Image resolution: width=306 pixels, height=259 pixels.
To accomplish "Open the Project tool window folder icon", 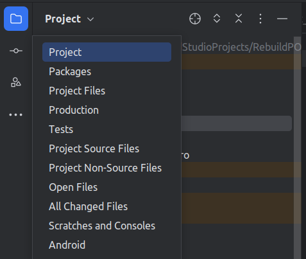I will tap(16, 19).
